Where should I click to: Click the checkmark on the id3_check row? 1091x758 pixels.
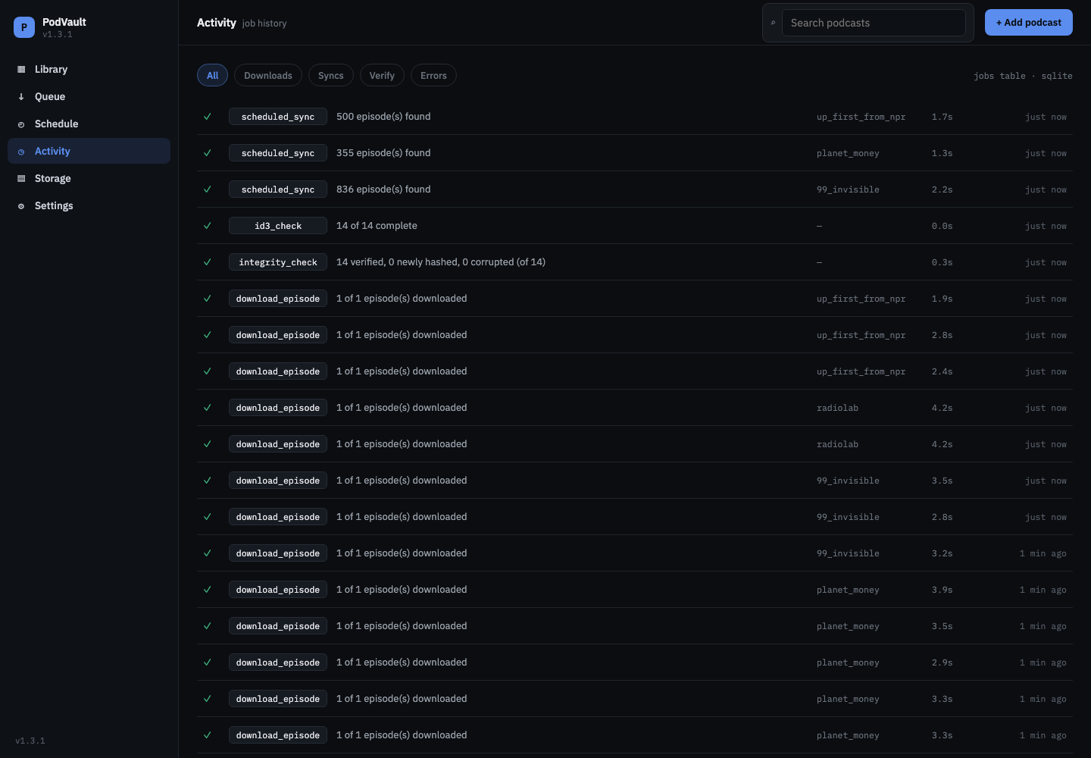pos(207,226)
